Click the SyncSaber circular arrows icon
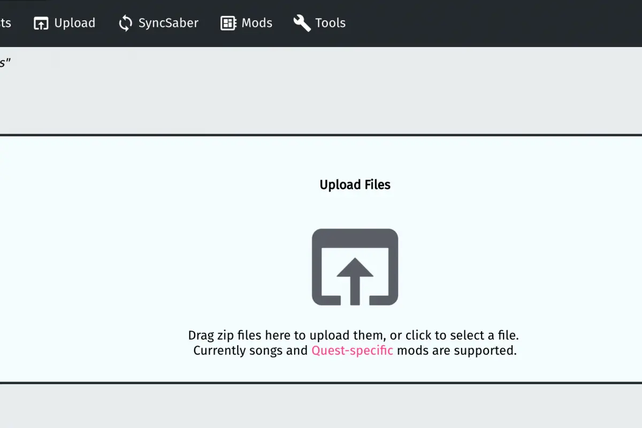Viewport: 642px width, 428px height. click(x=125, y=23)
